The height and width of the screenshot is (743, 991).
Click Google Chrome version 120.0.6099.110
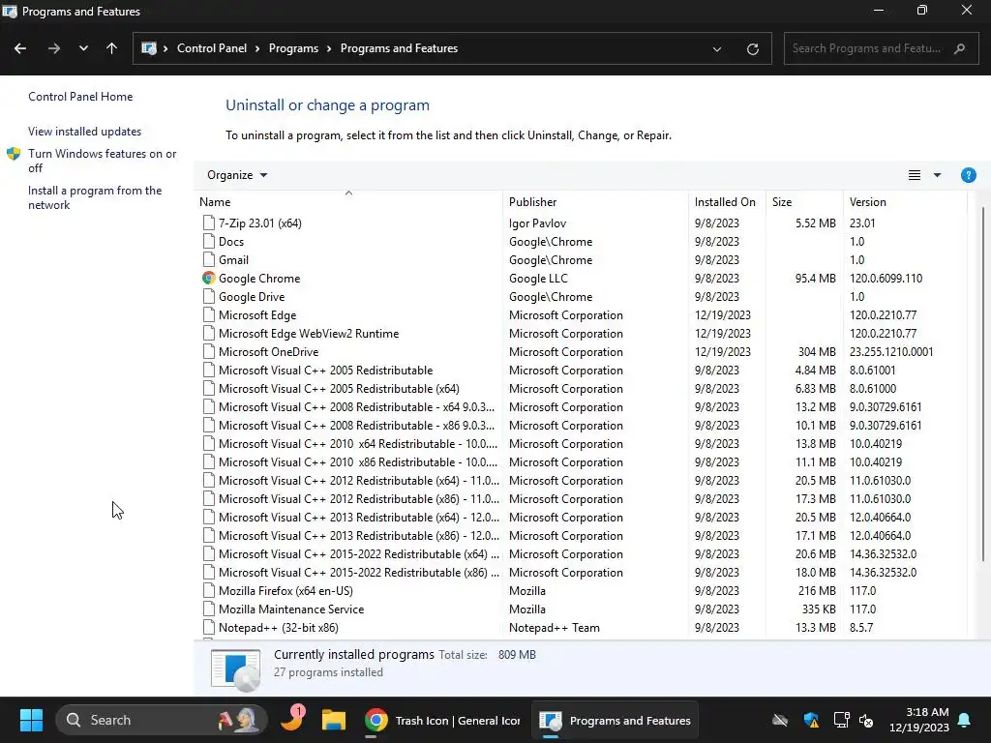pyautogui.click(x=886, y=278)
